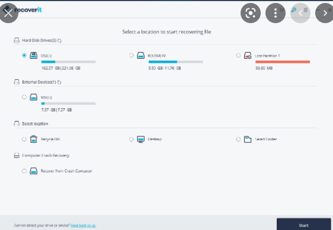Click Recover from Crash Computer text
The height and width of the screenshot is (230, 333).
pos(66,171)
